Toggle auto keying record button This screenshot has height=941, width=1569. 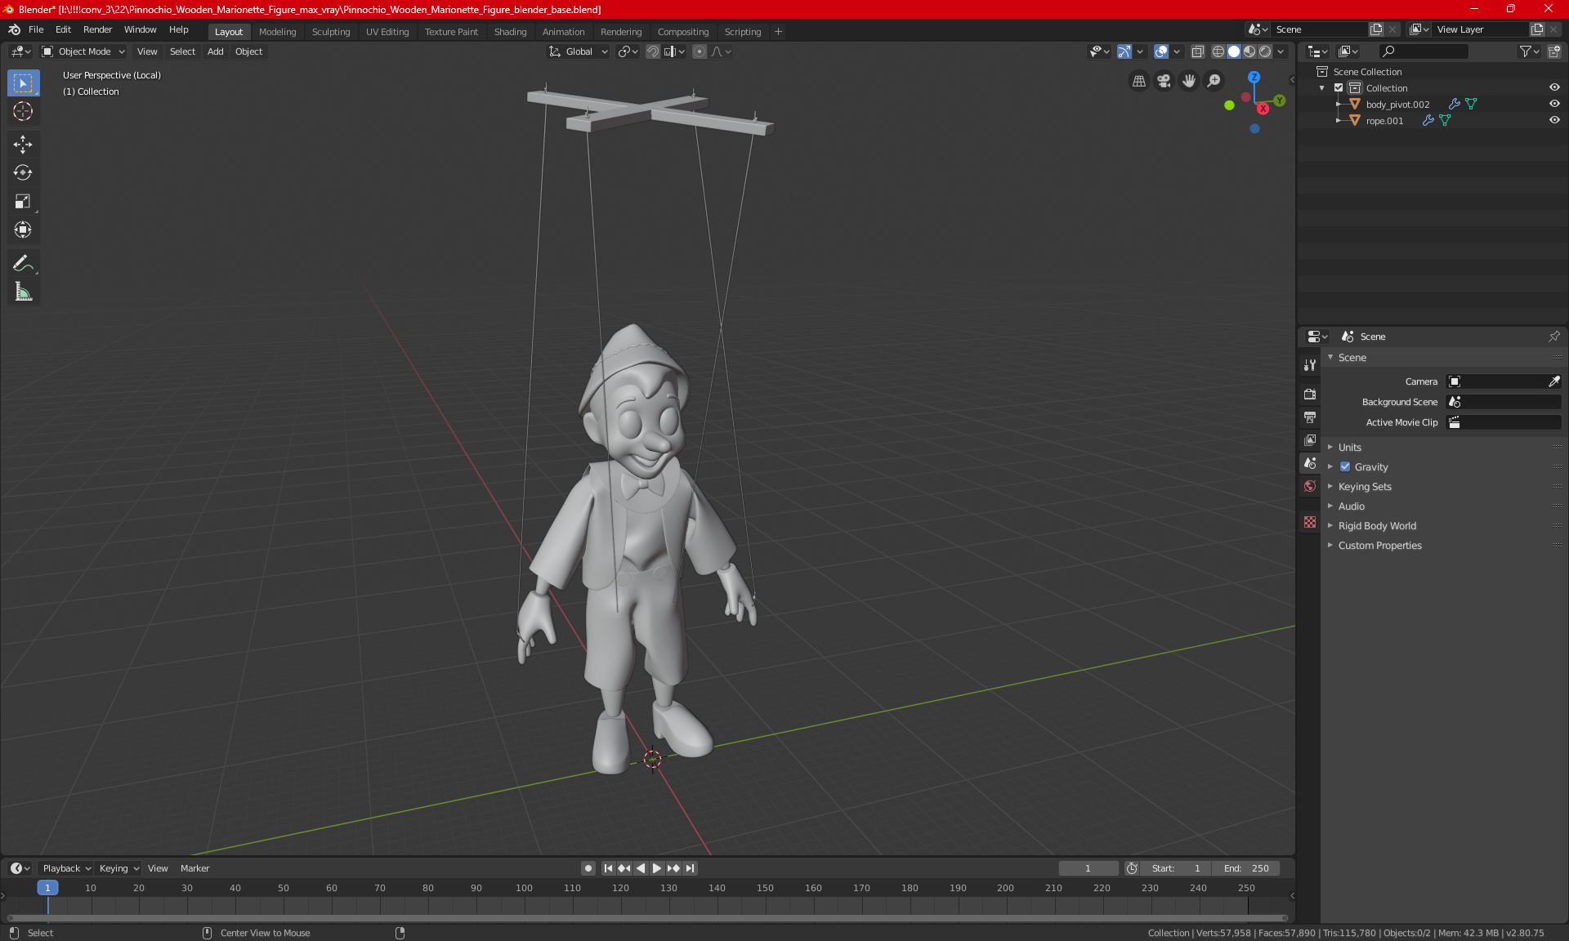click(x=588, y=868)
